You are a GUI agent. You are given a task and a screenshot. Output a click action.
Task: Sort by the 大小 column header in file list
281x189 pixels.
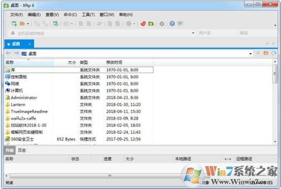pos(66,62)
